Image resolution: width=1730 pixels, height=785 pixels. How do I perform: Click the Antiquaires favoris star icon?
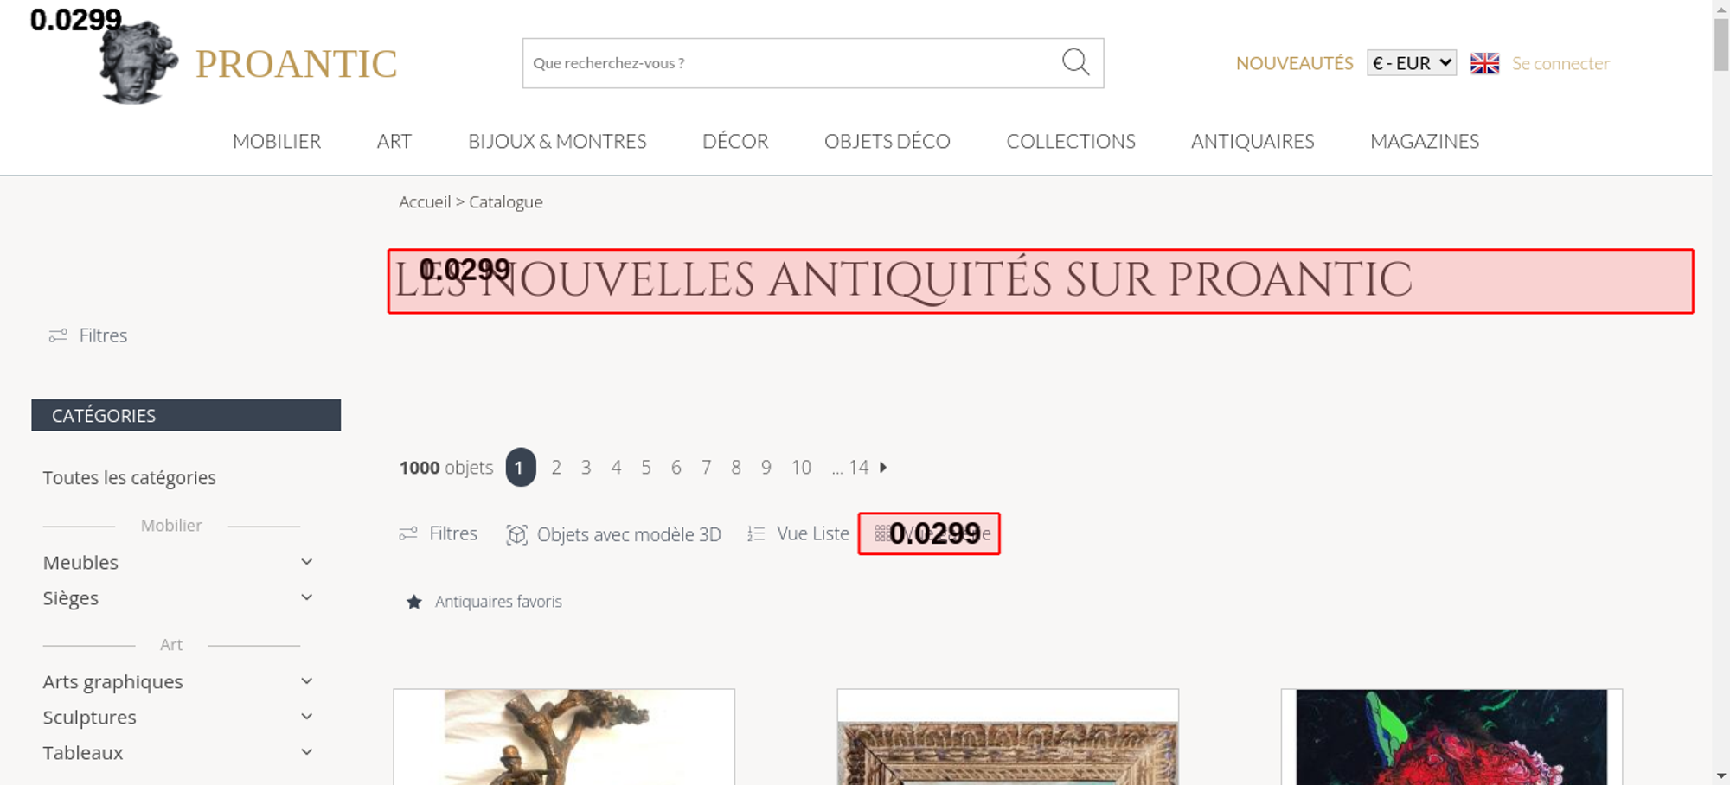(x=414, y=602)
